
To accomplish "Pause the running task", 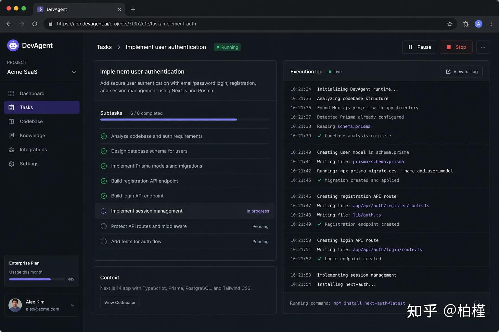I will (419, 47).
